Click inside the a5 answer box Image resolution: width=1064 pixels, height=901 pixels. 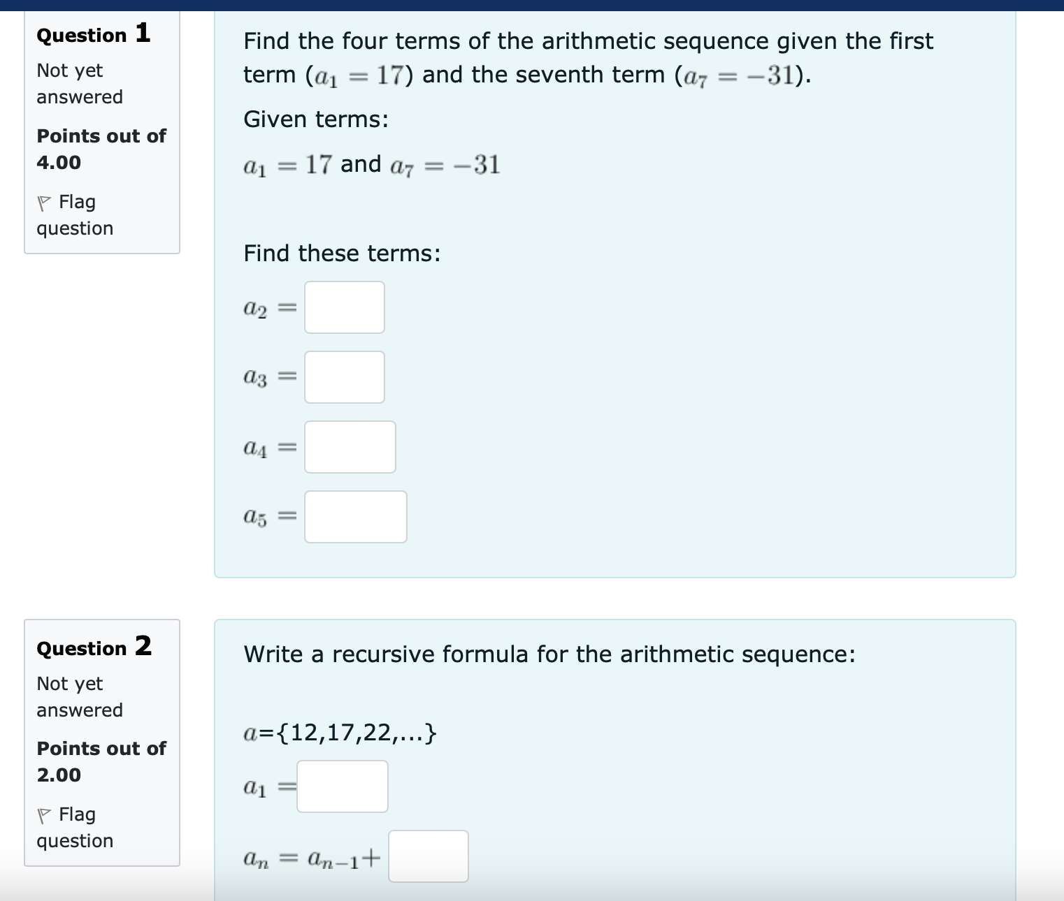(355, 516)
